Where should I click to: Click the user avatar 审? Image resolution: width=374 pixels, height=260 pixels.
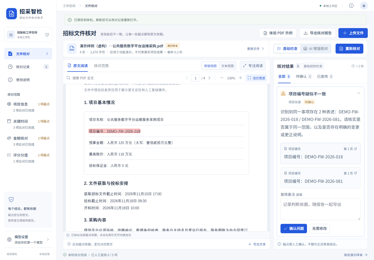point(364,6)
